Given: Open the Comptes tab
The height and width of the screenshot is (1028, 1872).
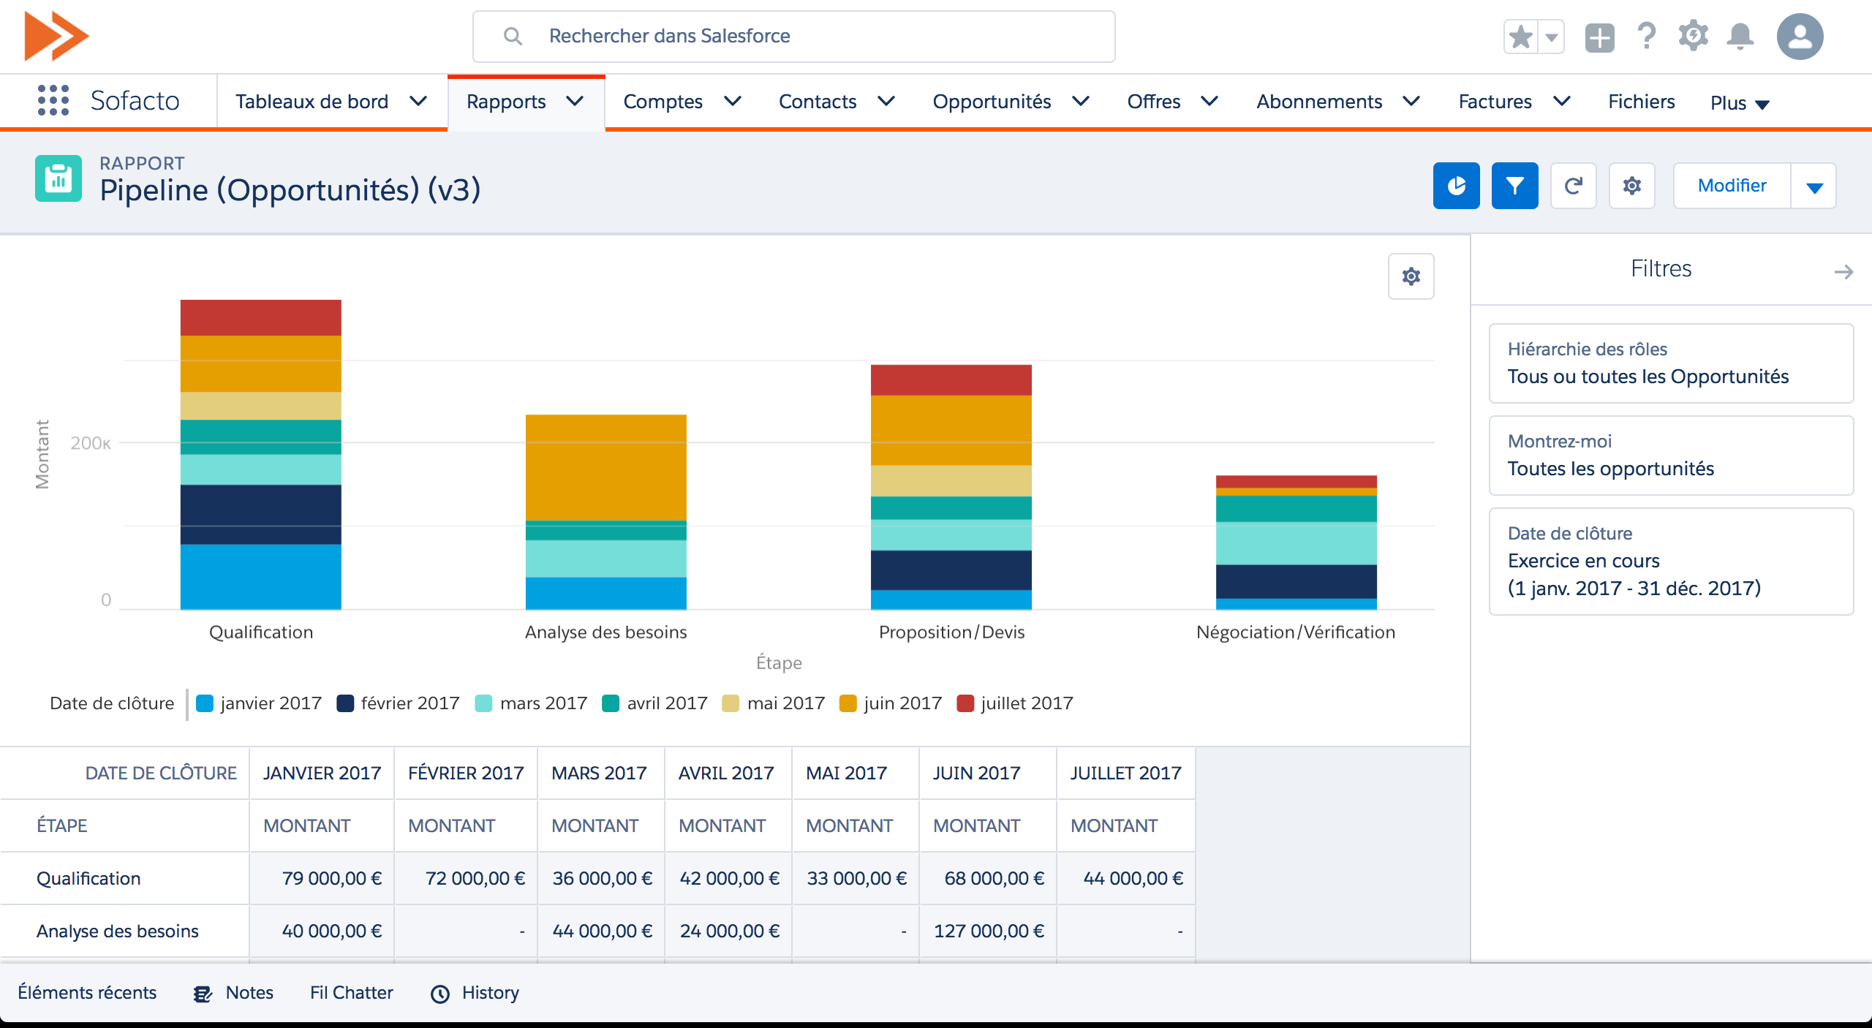Looking at the screenshot, I should 663,101.
